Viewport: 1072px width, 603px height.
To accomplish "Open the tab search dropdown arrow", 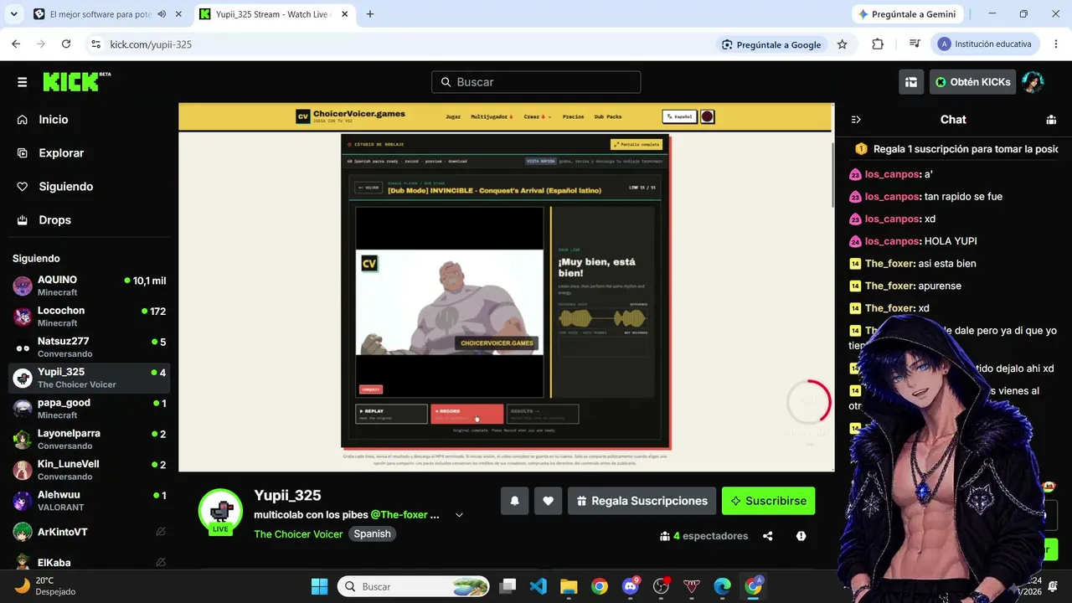I will pyautogui.click(x=13, y=14).
